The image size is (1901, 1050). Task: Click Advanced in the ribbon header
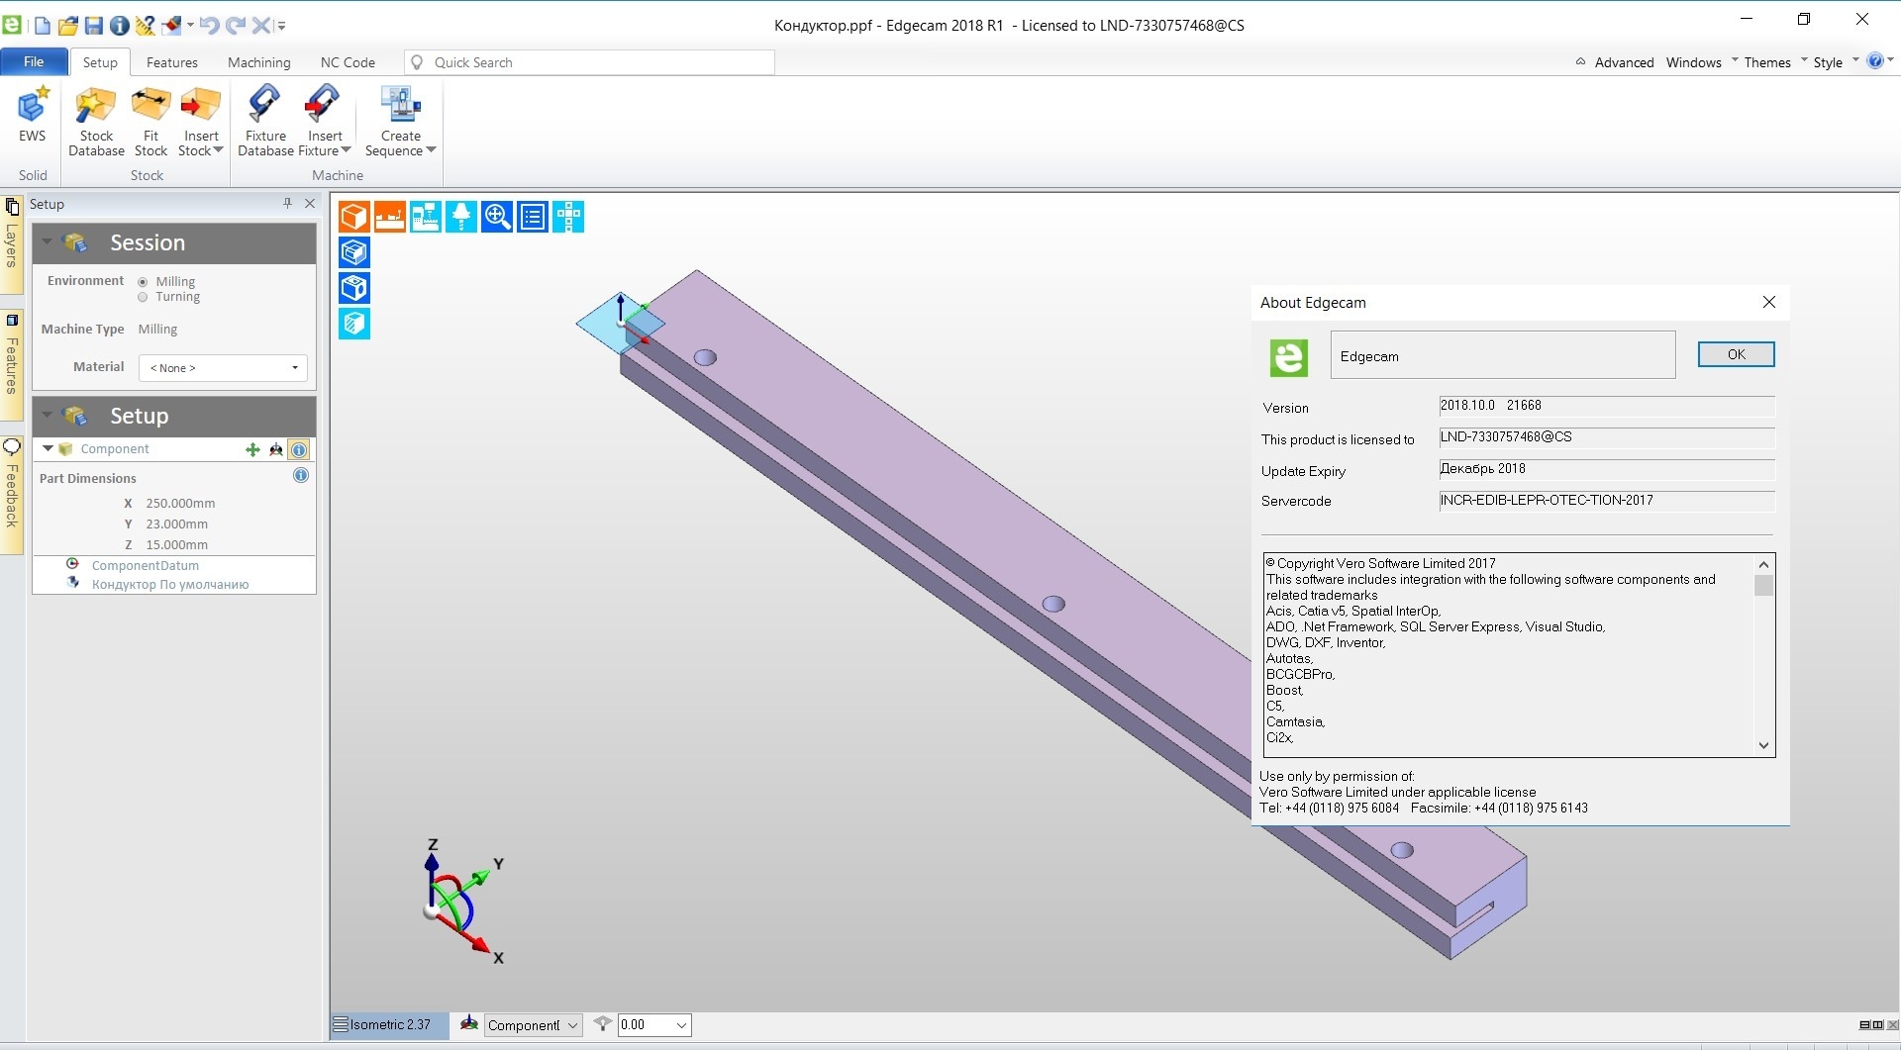pos(1624,62)
